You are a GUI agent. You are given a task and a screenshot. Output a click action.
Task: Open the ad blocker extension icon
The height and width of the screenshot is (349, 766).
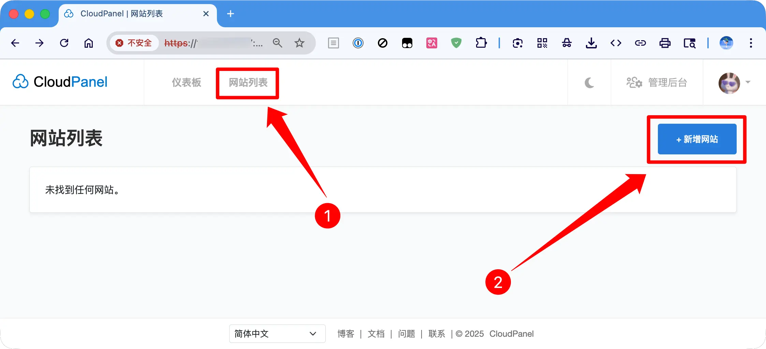pos(383,43)
